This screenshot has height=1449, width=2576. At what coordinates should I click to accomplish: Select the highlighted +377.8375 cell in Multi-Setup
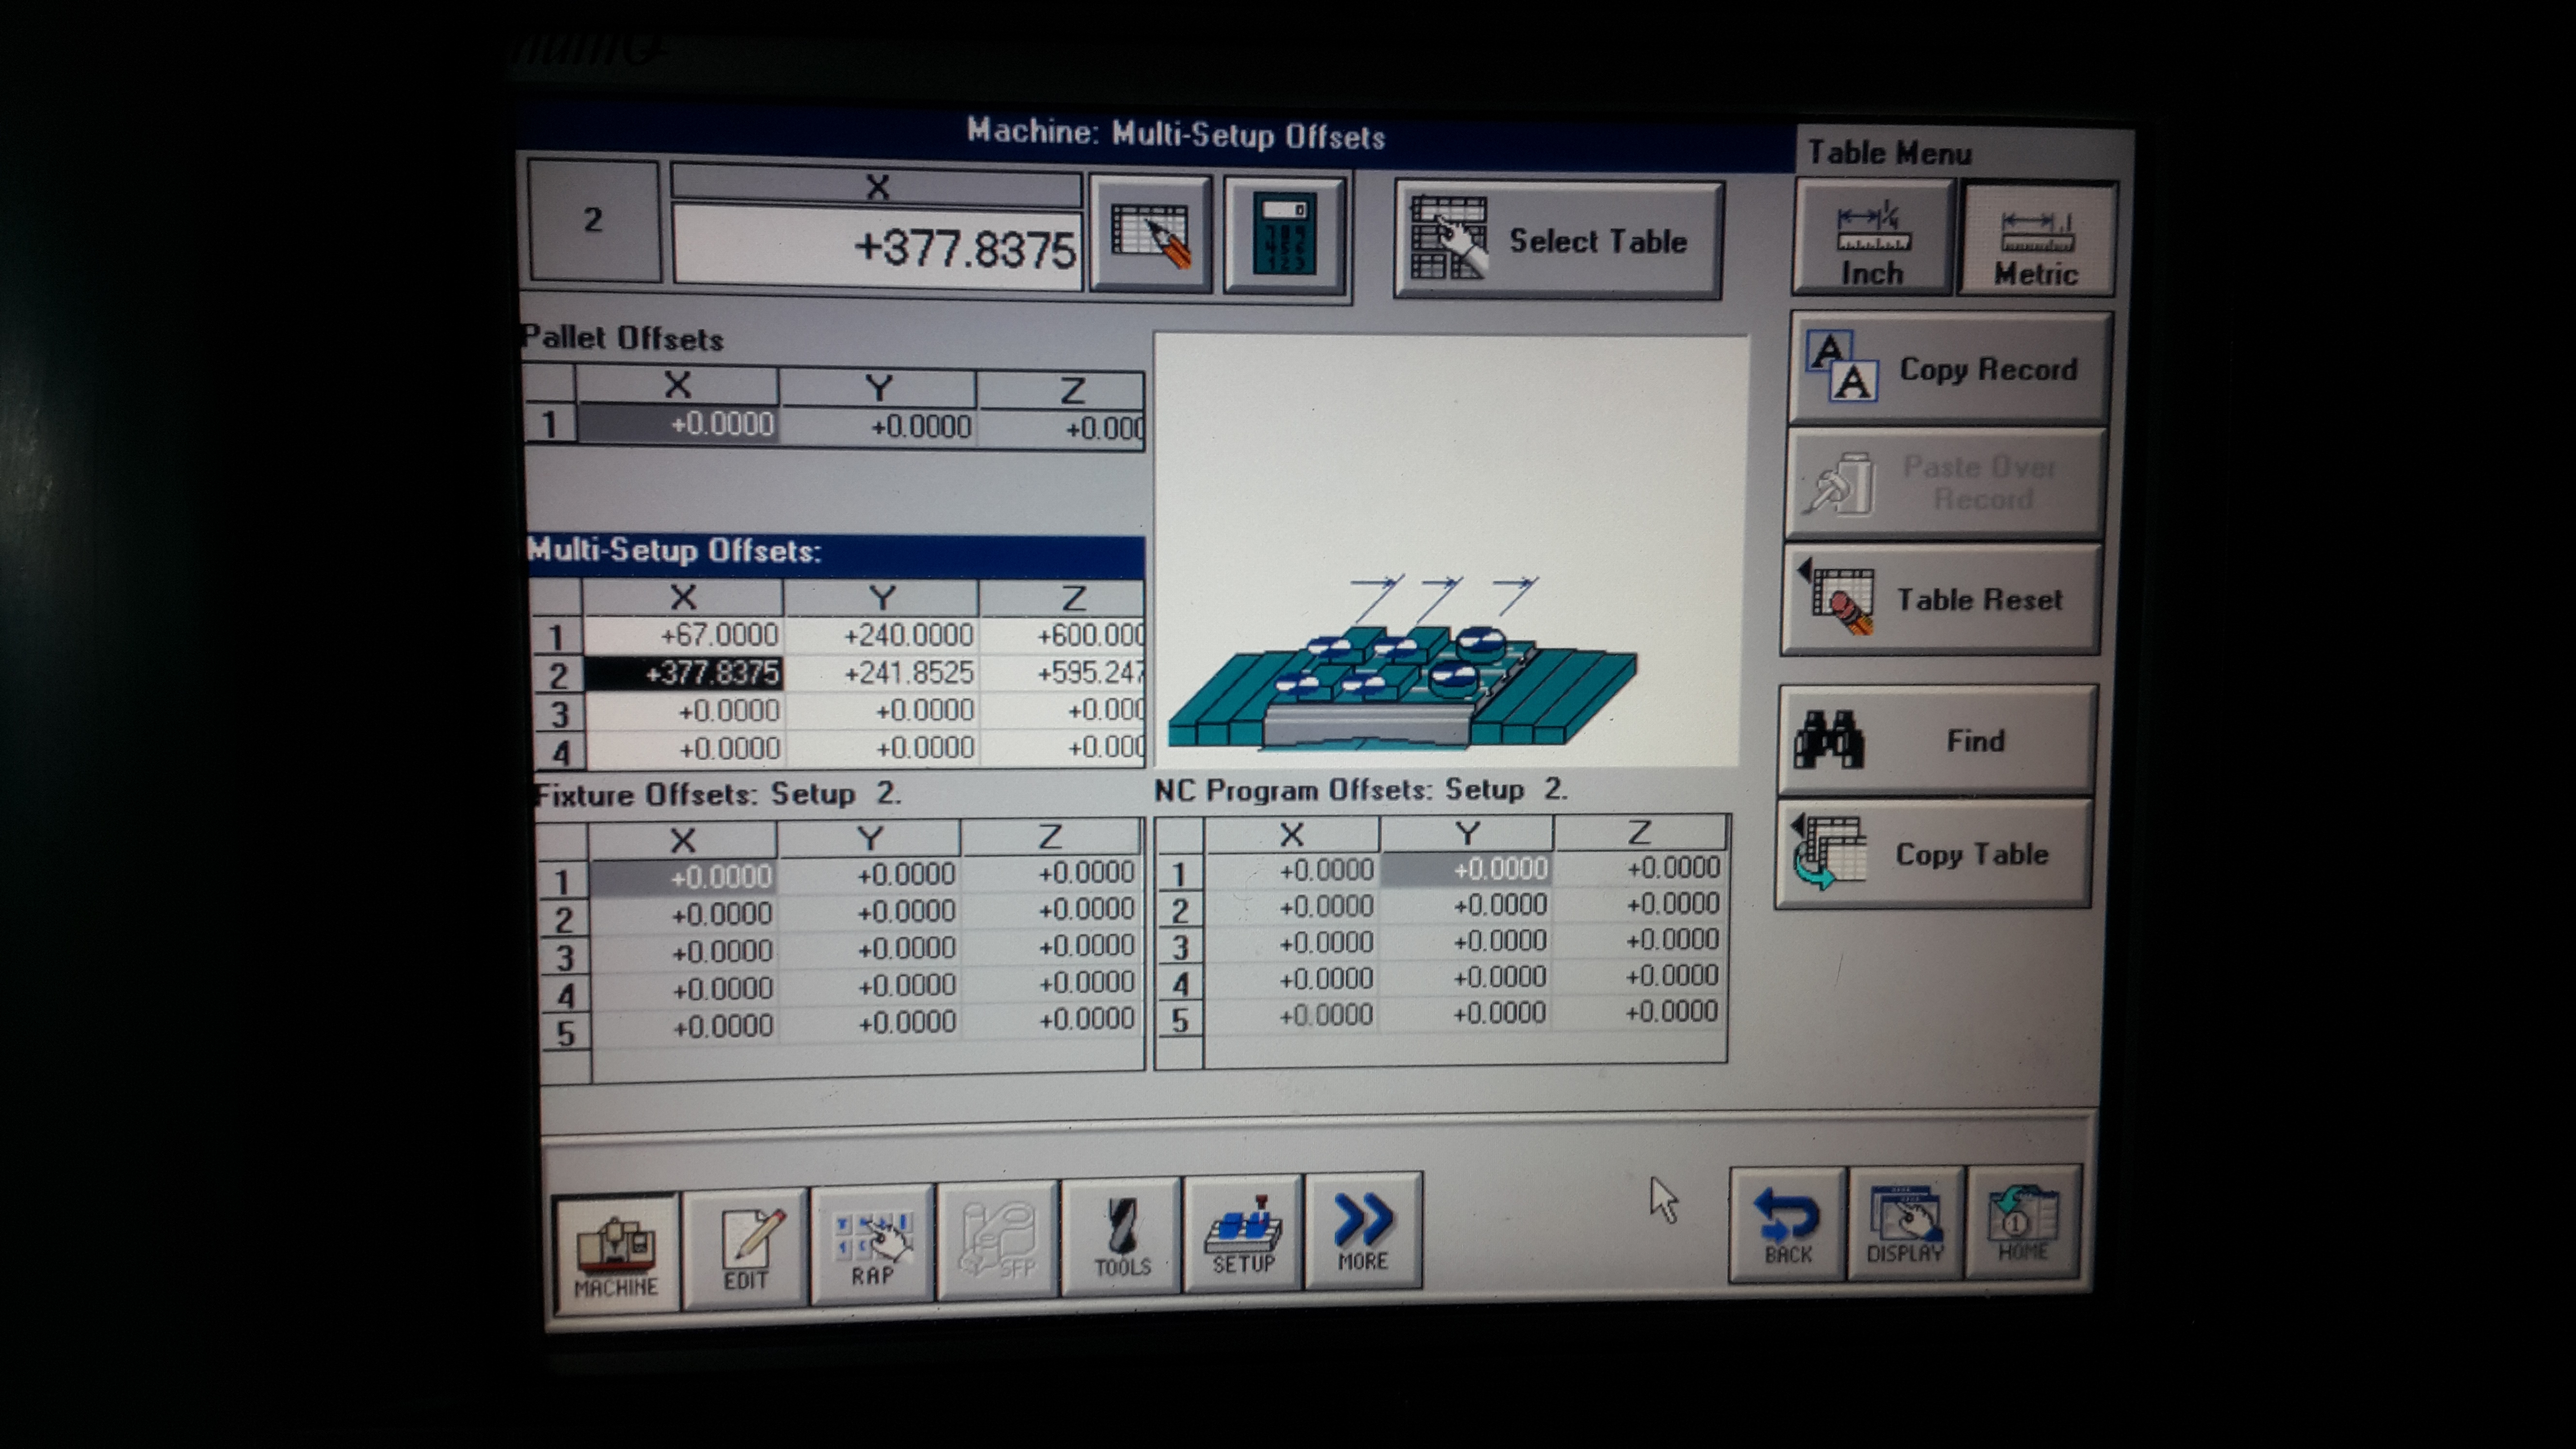tap(683, 673)
